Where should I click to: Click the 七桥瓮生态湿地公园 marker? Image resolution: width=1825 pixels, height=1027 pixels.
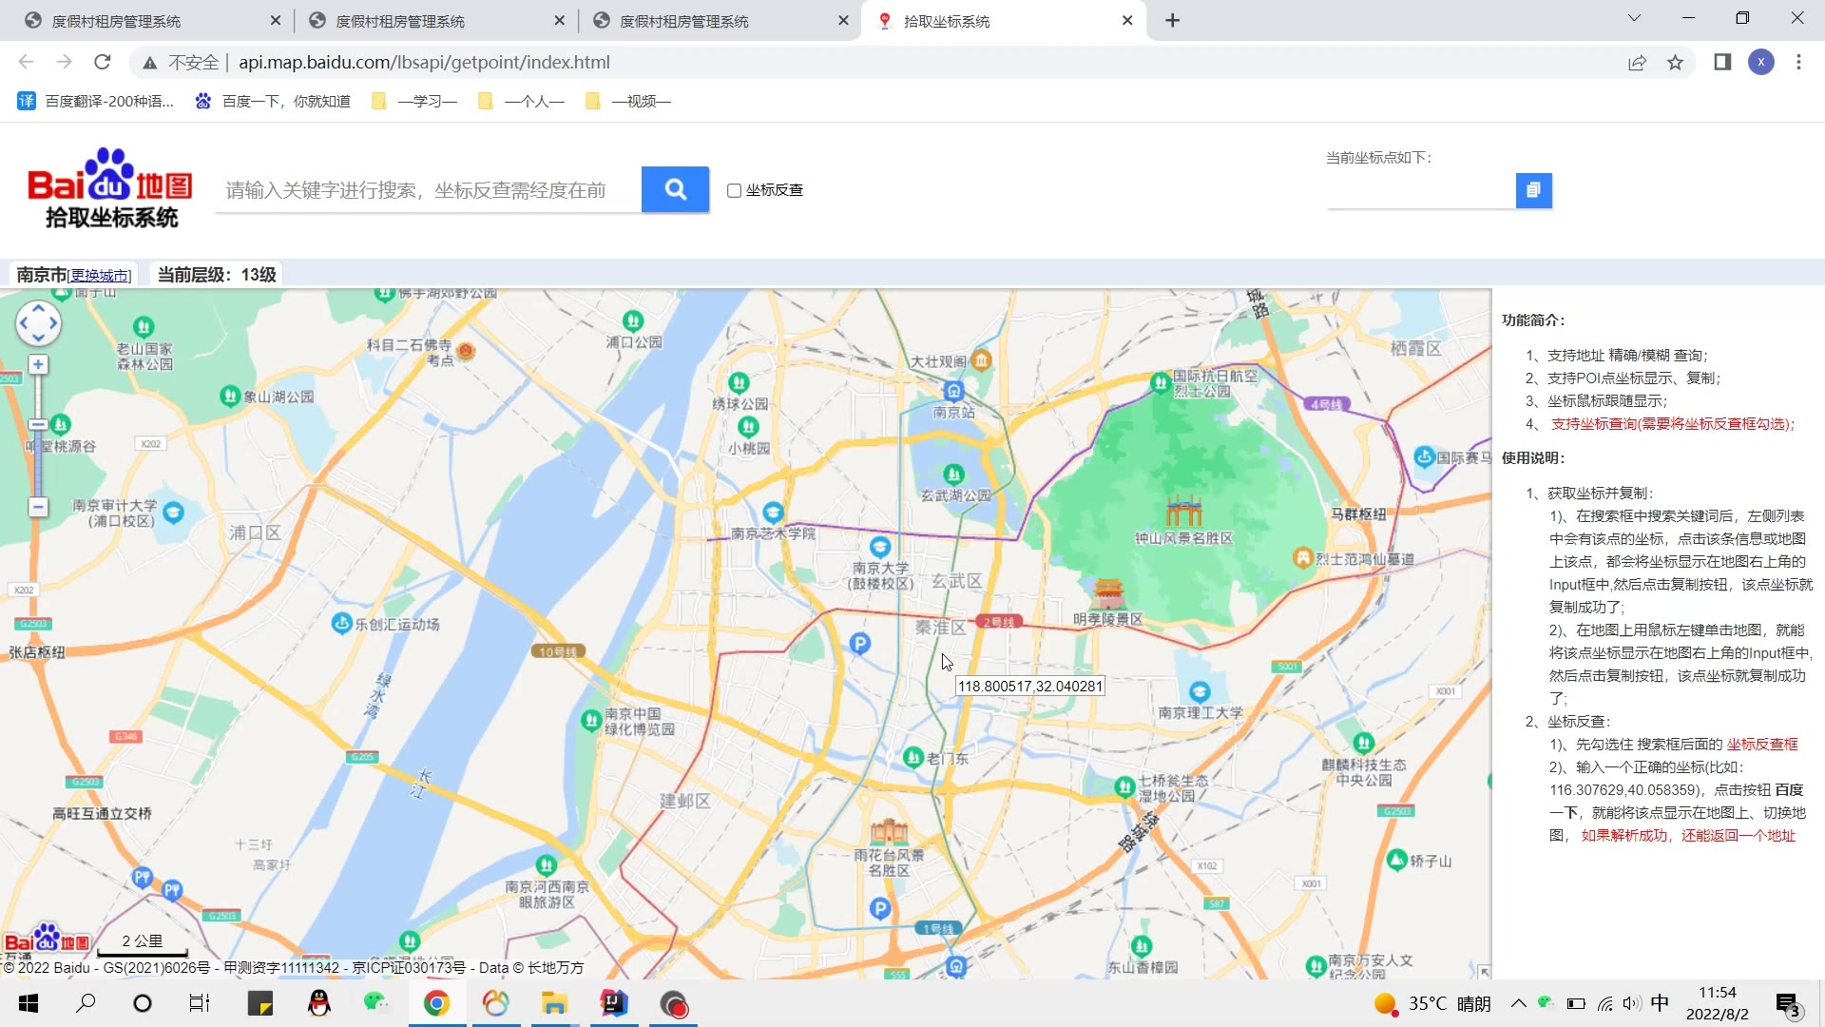1124,786
